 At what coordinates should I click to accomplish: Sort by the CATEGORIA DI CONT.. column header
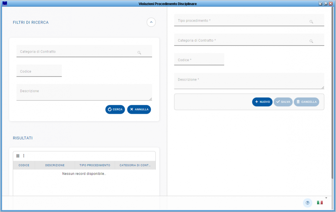(x=135, y=165)
